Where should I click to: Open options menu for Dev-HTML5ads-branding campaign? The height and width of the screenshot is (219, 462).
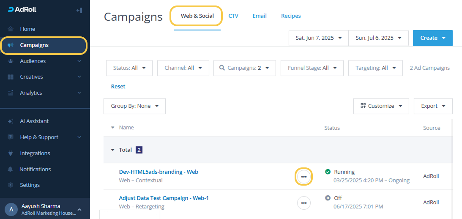(x=304, y=176)
